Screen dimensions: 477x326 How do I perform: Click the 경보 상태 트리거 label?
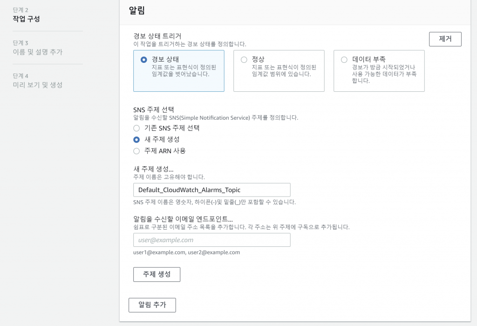point(157,36)
